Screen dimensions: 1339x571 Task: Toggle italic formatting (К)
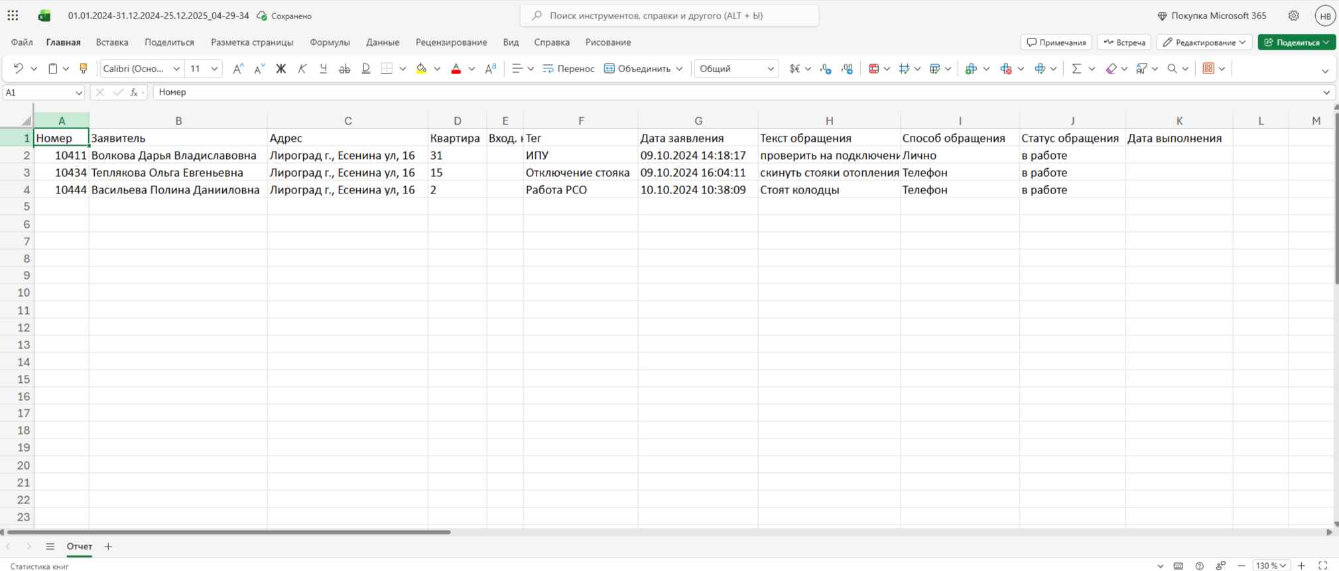coord(302,68)
